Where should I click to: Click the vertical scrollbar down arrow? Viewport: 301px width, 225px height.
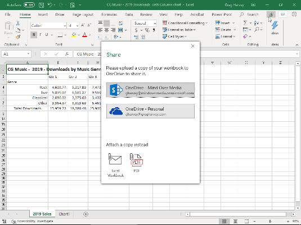point(298,208)
